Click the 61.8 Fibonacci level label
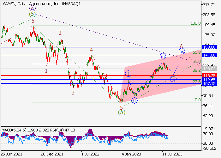This screenshot has width=221, height=158. tap(197, 52)
